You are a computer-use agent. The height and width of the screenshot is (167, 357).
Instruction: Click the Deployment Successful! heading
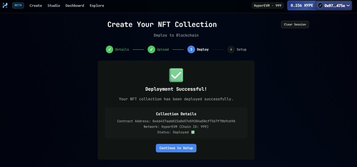(176, 89)
